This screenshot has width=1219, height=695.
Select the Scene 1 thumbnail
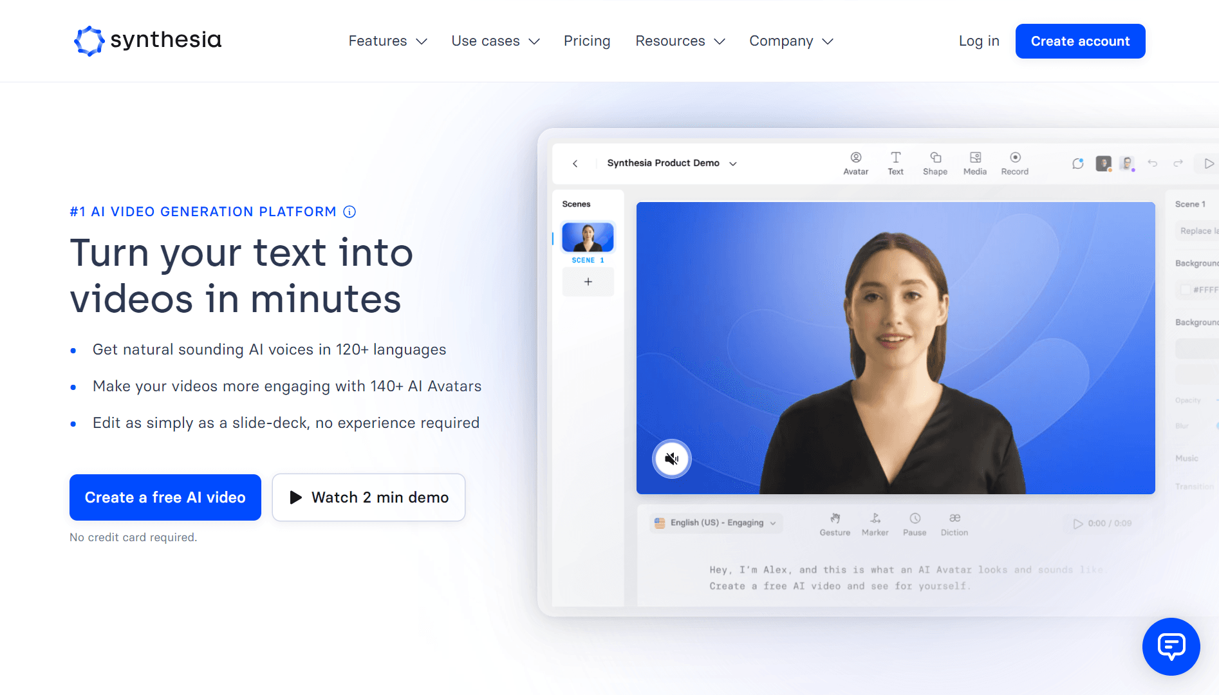[x=588, y=237]
